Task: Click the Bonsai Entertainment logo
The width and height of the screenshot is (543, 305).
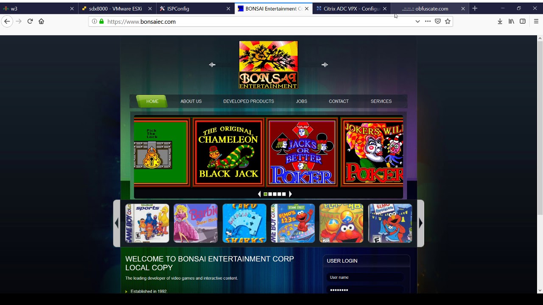Action: (x=269, y=65)
